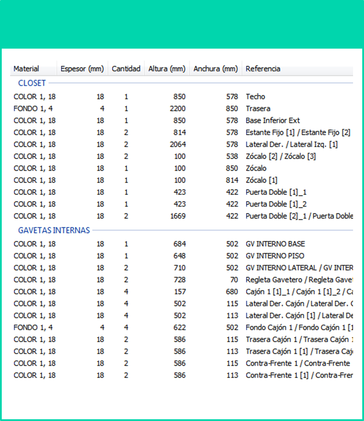Select the Puerta Doble [1]_1 row

[181, 192]
